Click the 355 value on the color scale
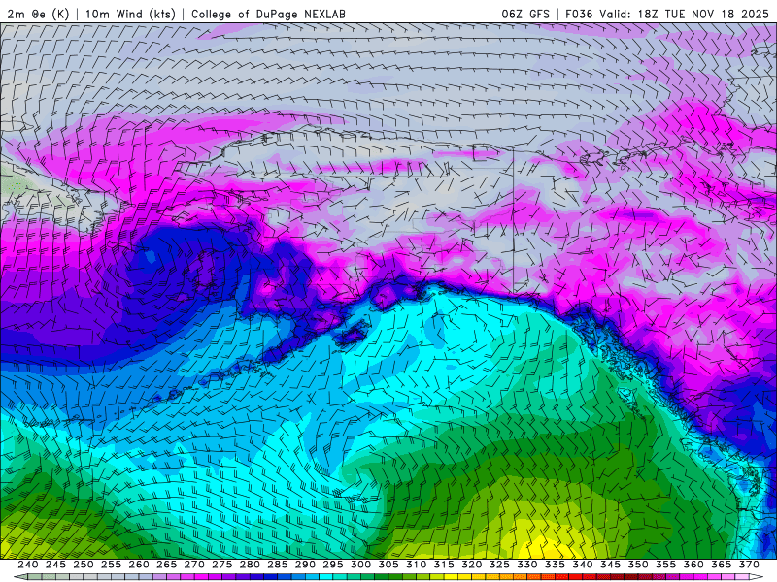Image resolution: width=777 pixels, height=582 pixels. click(666, 565)
